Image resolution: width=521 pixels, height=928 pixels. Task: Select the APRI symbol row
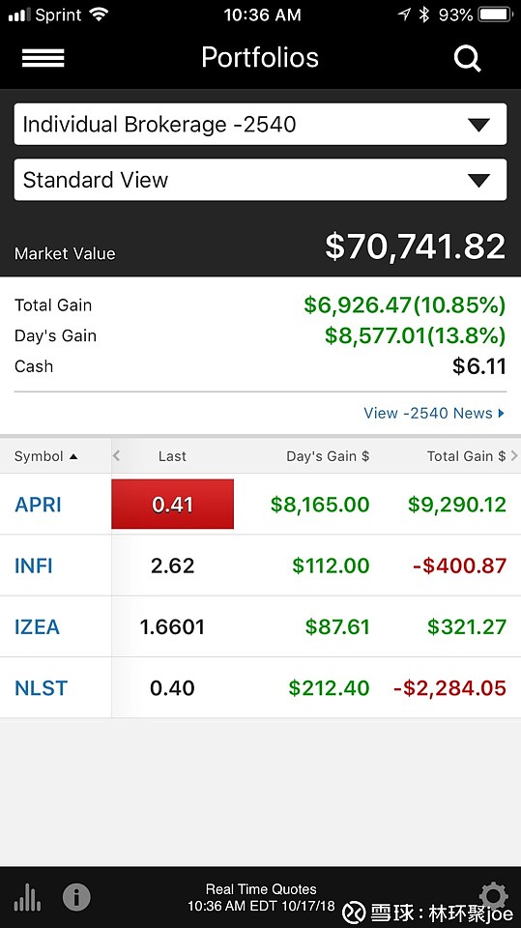coord(261,505)
